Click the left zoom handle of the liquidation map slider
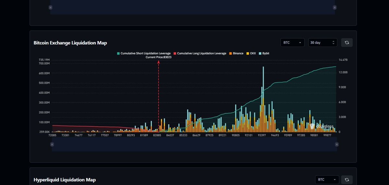The width and height of the screenshot is (389, 185). tap(52, 145)
